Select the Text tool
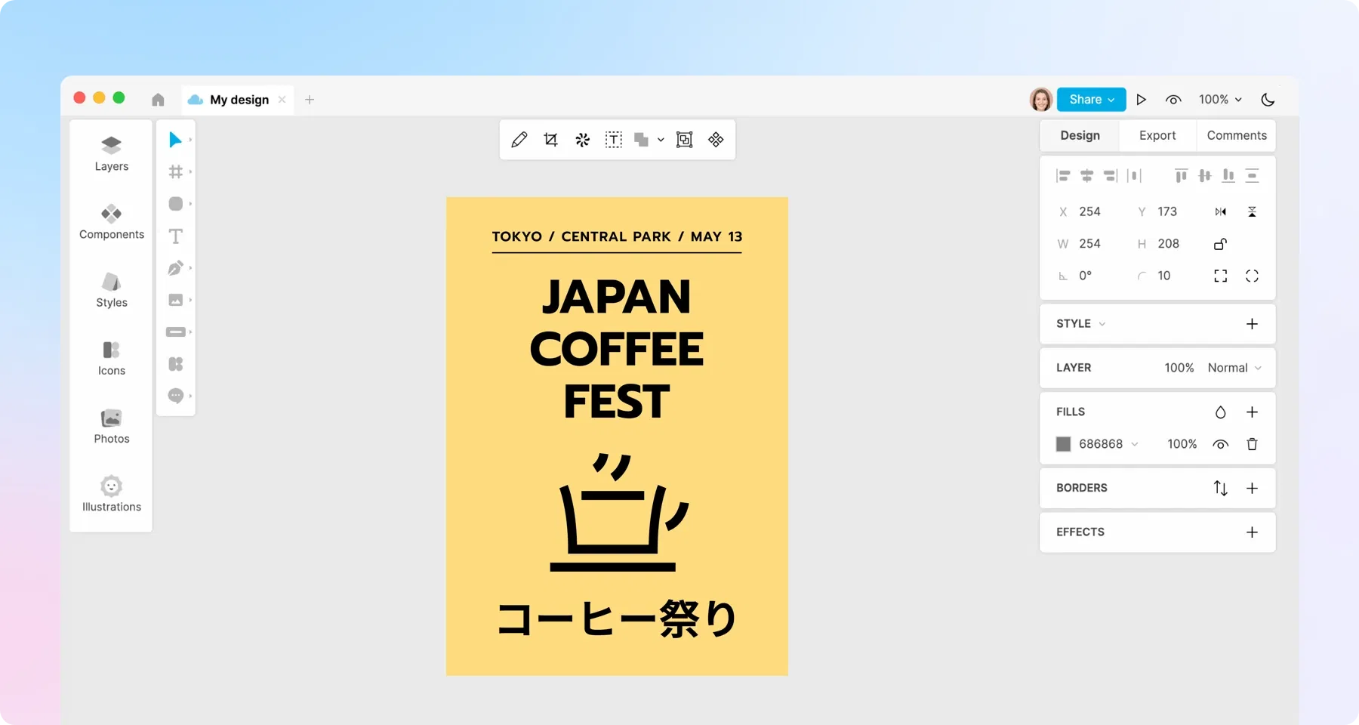Viewport: 1359px width, 725px height. [175, 236]
